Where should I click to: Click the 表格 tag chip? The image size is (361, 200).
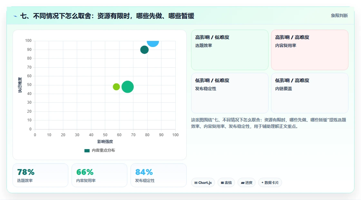[226, 183]
